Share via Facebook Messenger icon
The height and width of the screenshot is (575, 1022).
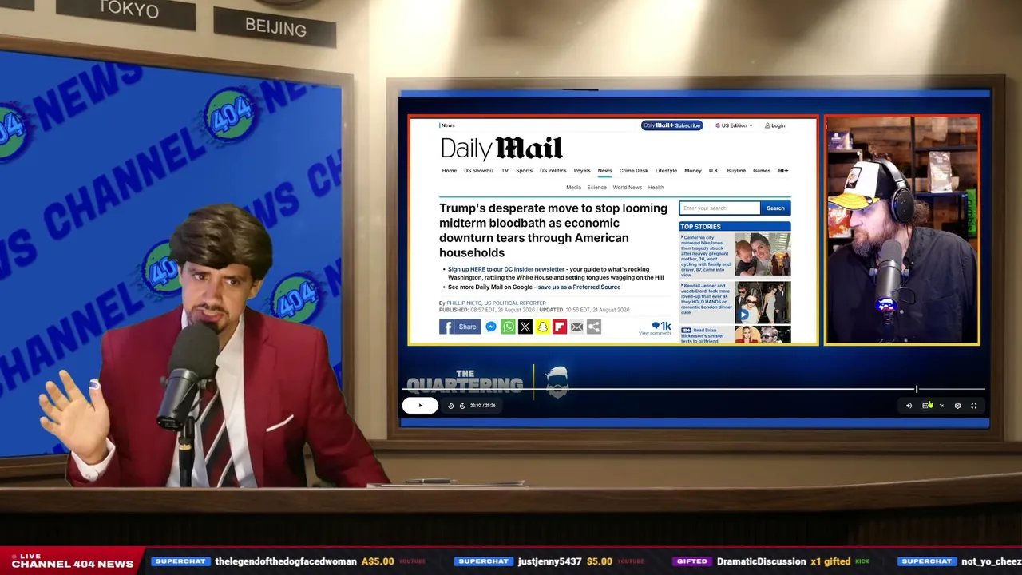(491, 327)
